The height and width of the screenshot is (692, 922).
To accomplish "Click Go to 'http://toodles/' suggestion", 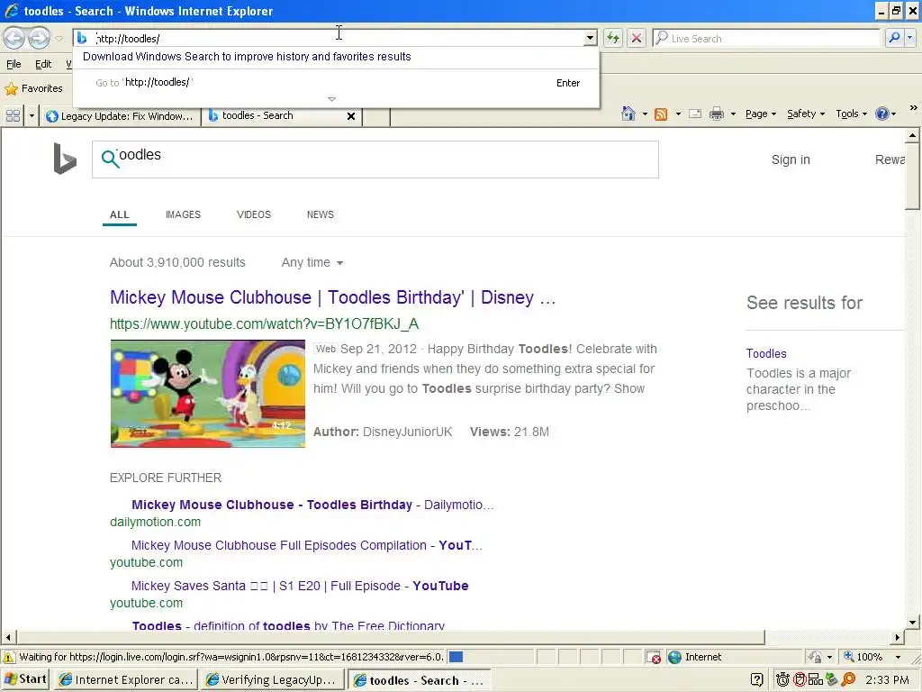I will pyautogui.click(x=337, y=83).
